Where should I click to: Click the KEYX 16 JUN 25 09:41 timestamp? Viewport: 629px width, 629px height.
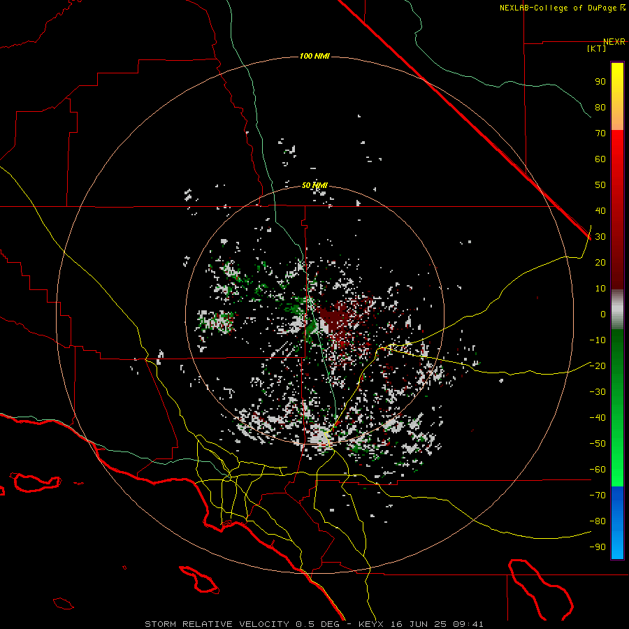click(421, 624)
